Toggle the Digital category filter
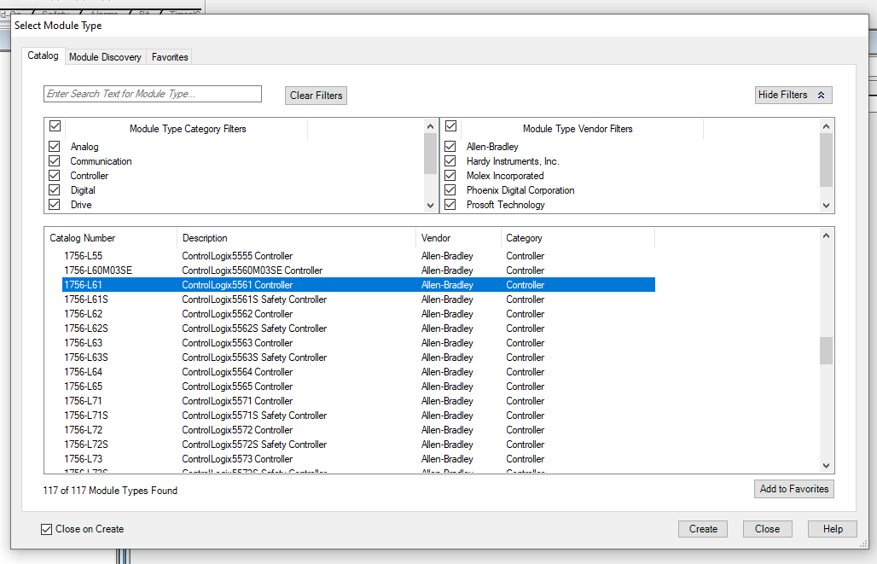 tap(55, 190)
